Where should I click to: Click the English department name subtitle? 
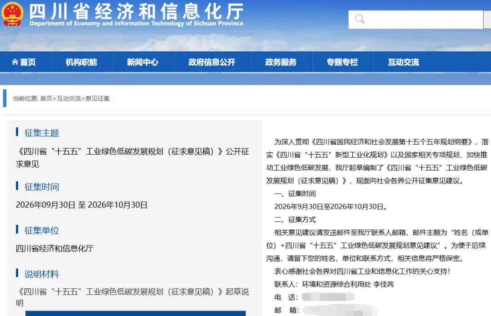click(x=136, y=24)
